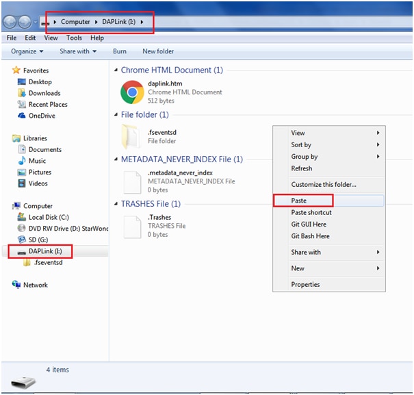Click the Videos film icon

tap(21, 183)
